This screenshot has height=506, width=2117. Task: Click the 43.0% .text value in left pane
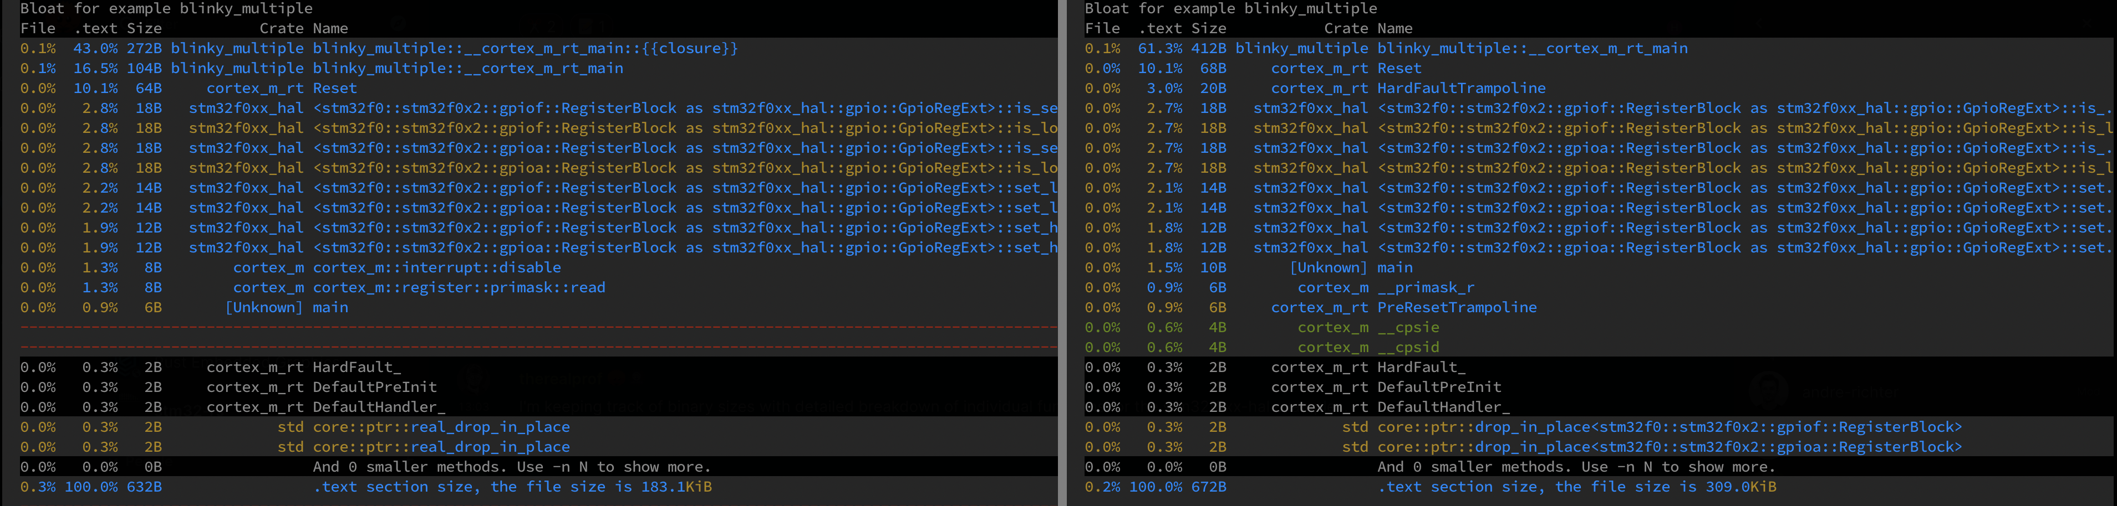click(x=95, y=48)
